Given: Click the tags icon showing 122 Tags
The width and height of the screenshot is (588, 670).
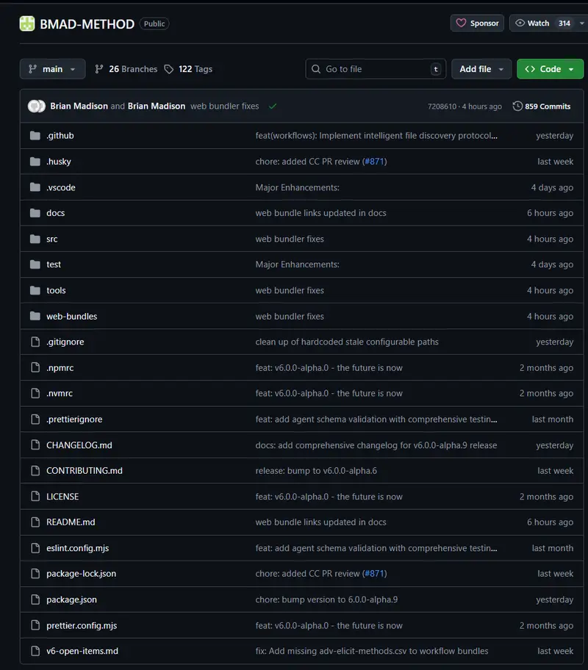Looking at the screenshot, I should coord(169,69).
